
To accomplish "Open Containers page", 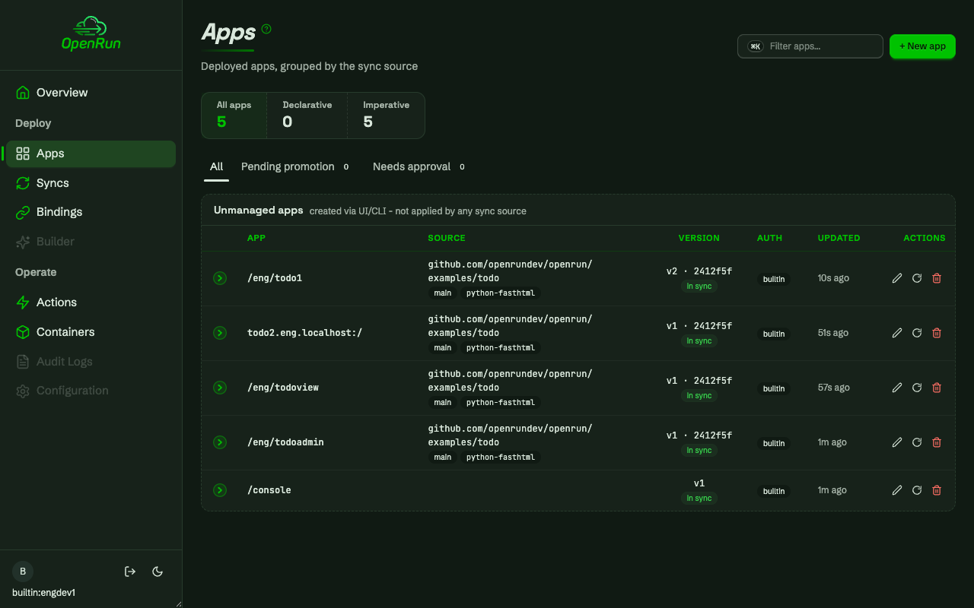I will coord(91,332).
